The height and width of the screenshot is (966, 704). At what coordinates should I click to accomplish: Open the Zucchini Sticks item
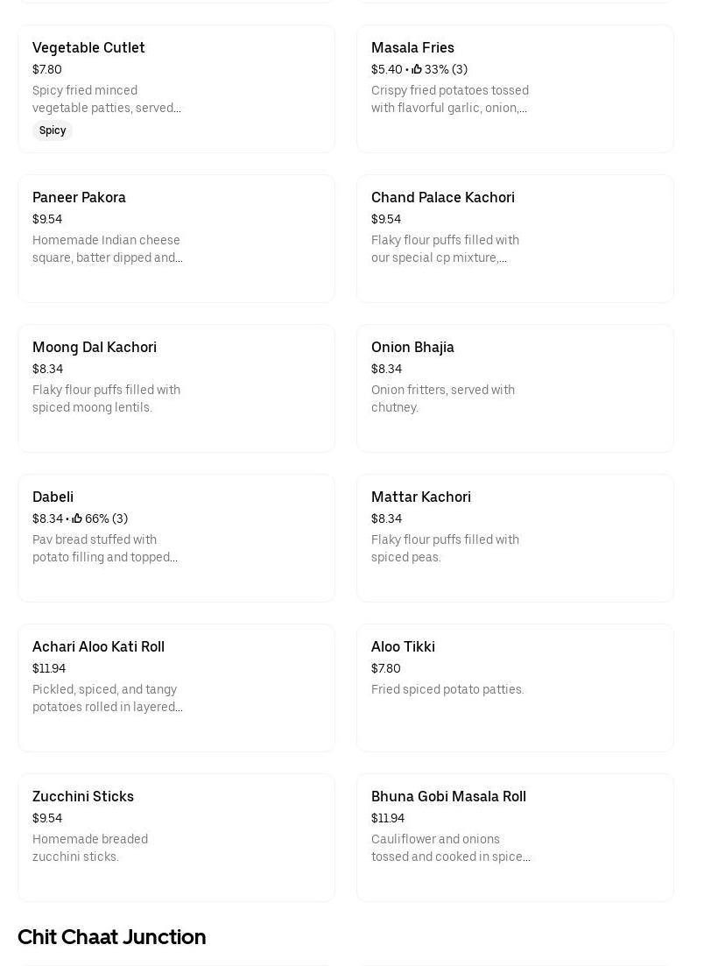[x=176, y=837]
